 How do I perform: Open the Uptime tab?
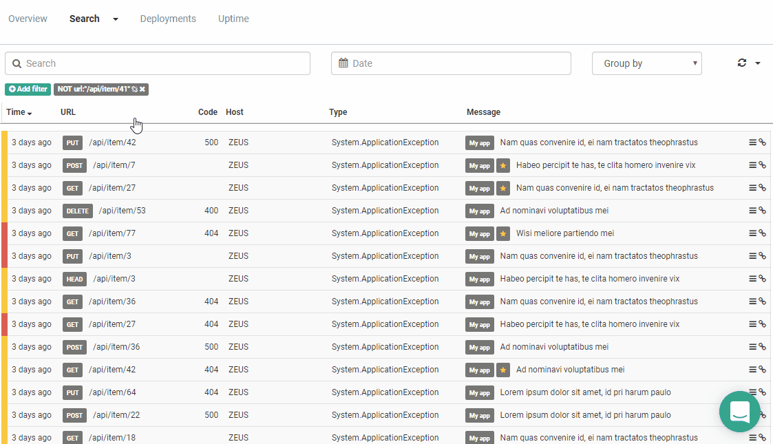tap(233, 19)
